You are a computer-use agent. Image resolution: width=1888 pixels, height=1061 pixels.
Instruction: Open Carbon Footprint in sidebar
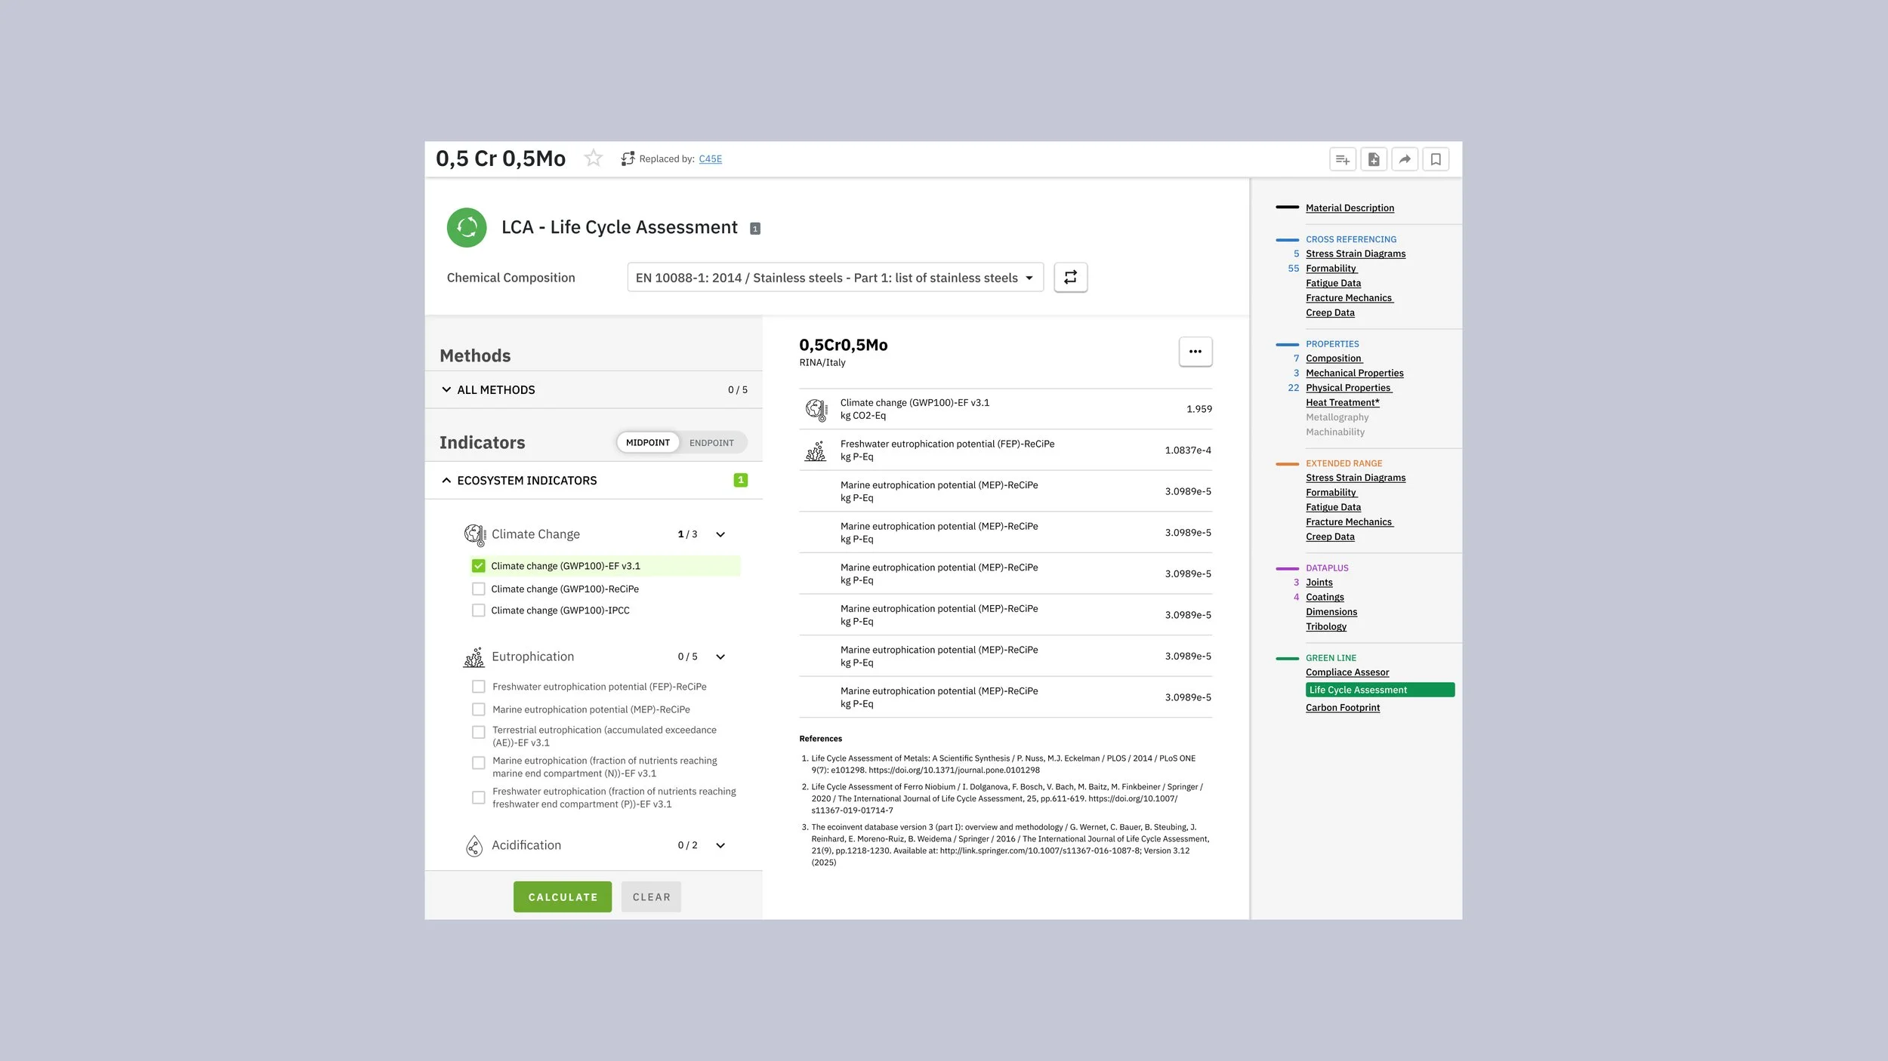tap(1342, 708)
